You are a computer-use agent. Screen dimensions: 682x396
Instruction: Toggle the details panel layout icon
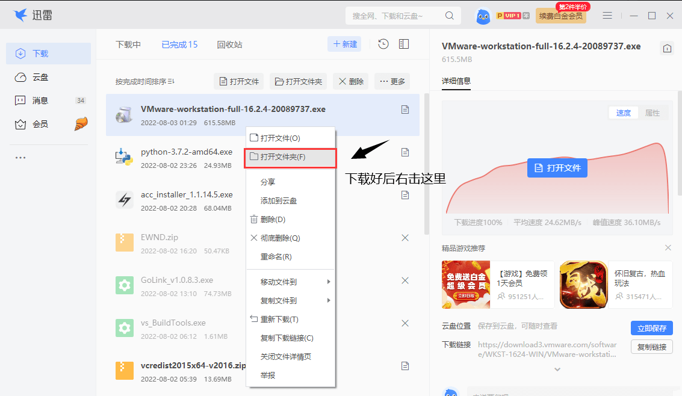click(404, 44)
